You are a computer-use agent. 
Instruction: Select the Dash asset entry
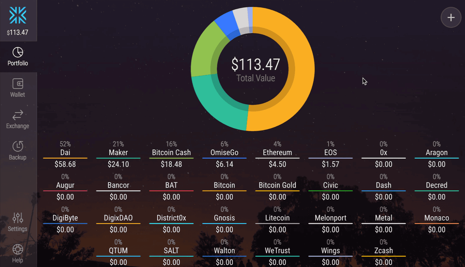pyautogui.click(x=384, y=187)
